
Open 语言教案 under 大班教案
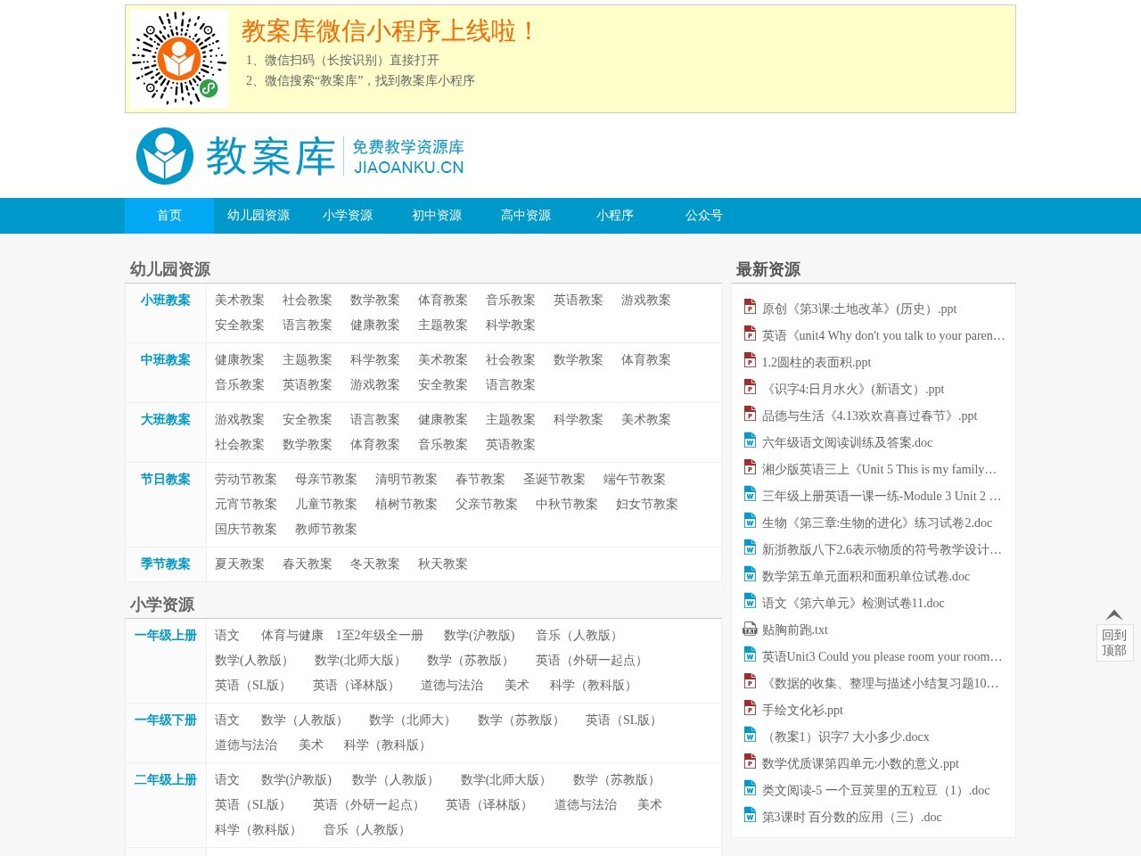pos(375,420)
